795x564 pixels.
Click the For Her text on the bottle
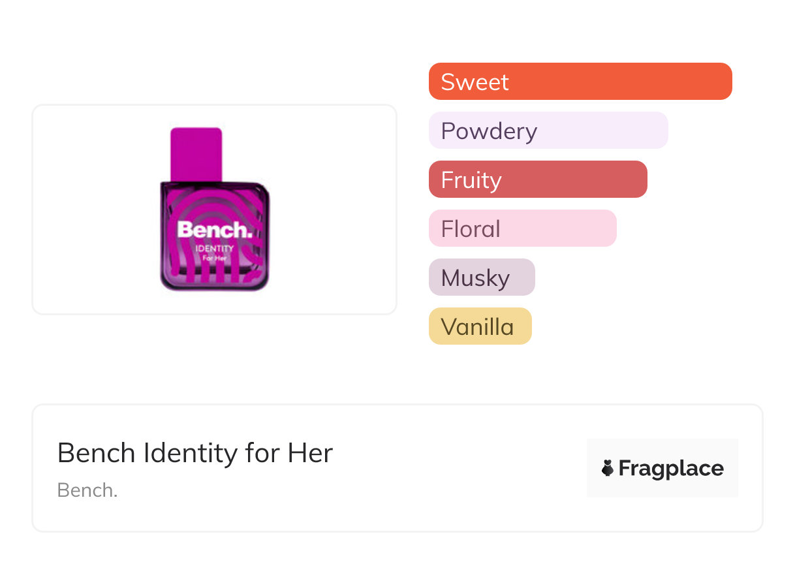[x=215, y=258]
